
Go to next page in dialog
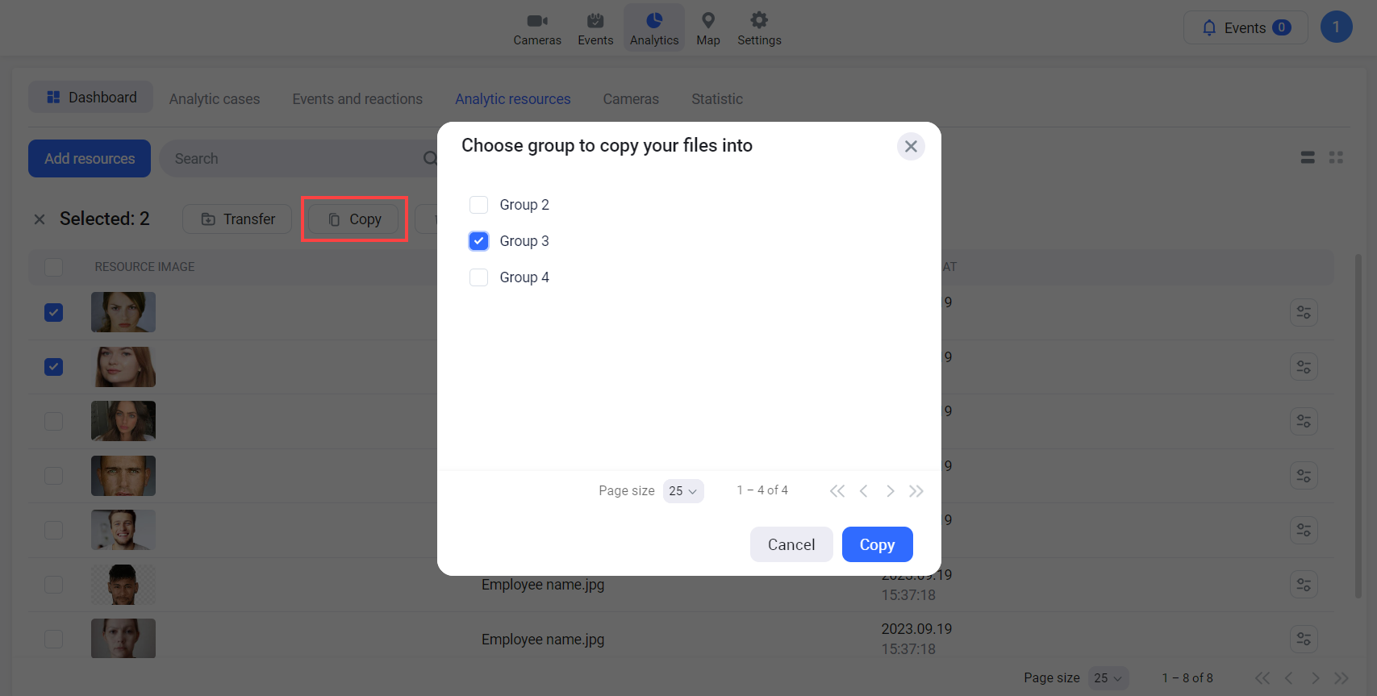click(890, 491)
